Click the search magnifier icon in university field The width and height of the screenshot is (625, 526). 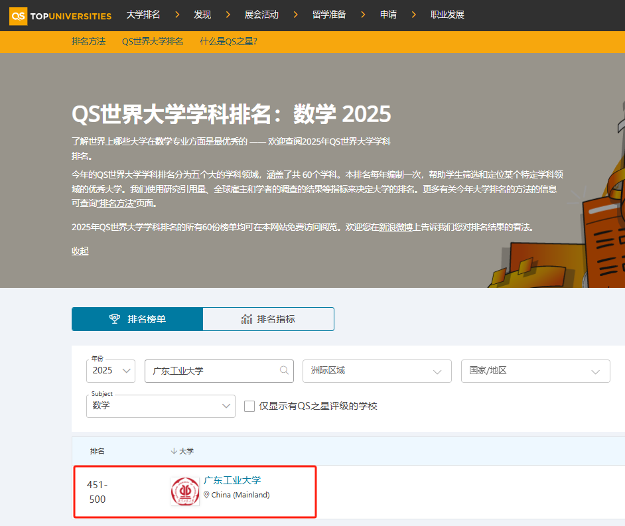284,371
